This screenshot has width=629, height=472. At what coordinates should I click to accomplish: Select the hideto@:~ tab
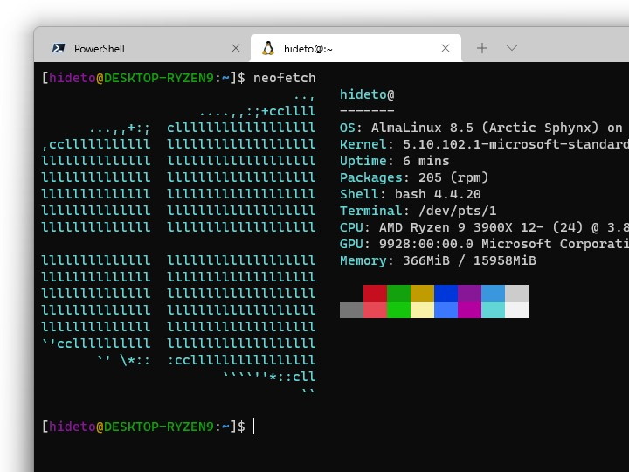pyautogui.click(x=356, y=48)
